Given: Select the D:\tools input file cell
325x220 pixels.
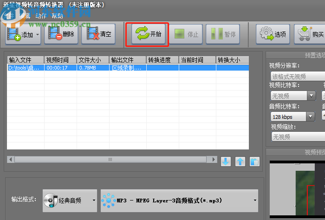Looking at the screenshot, I should 26,68.
